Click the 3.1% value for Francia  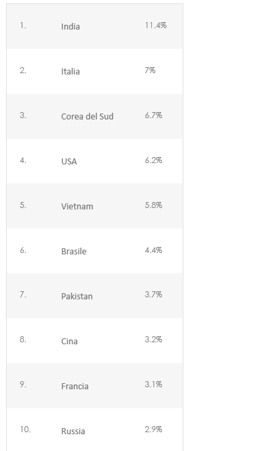(x=153, y=385)
